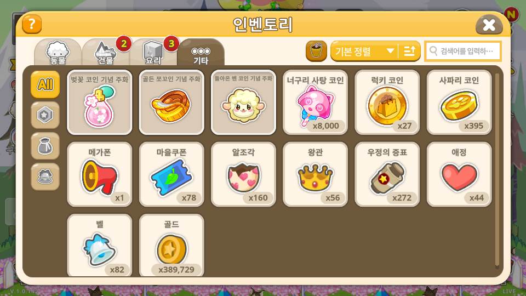Select the hexagon badge filter icon
Viewport: 526px width, 296px height.
pyautogui.click(x=45, y=115)
